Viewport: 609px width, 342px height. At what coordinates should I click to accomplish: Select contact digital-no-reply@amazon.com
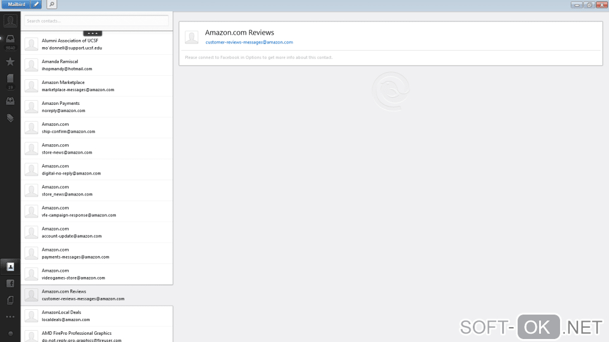point(97,170)
